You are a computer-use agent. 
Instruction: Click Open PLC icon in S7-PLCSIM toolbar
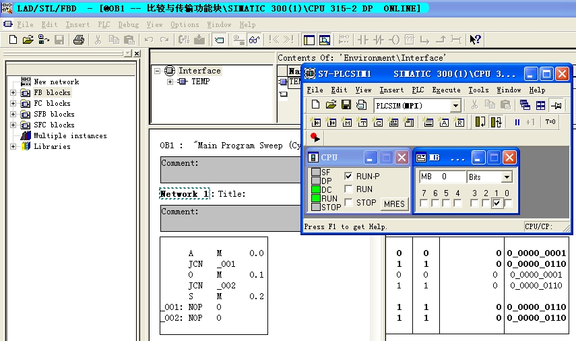point(331,105)
